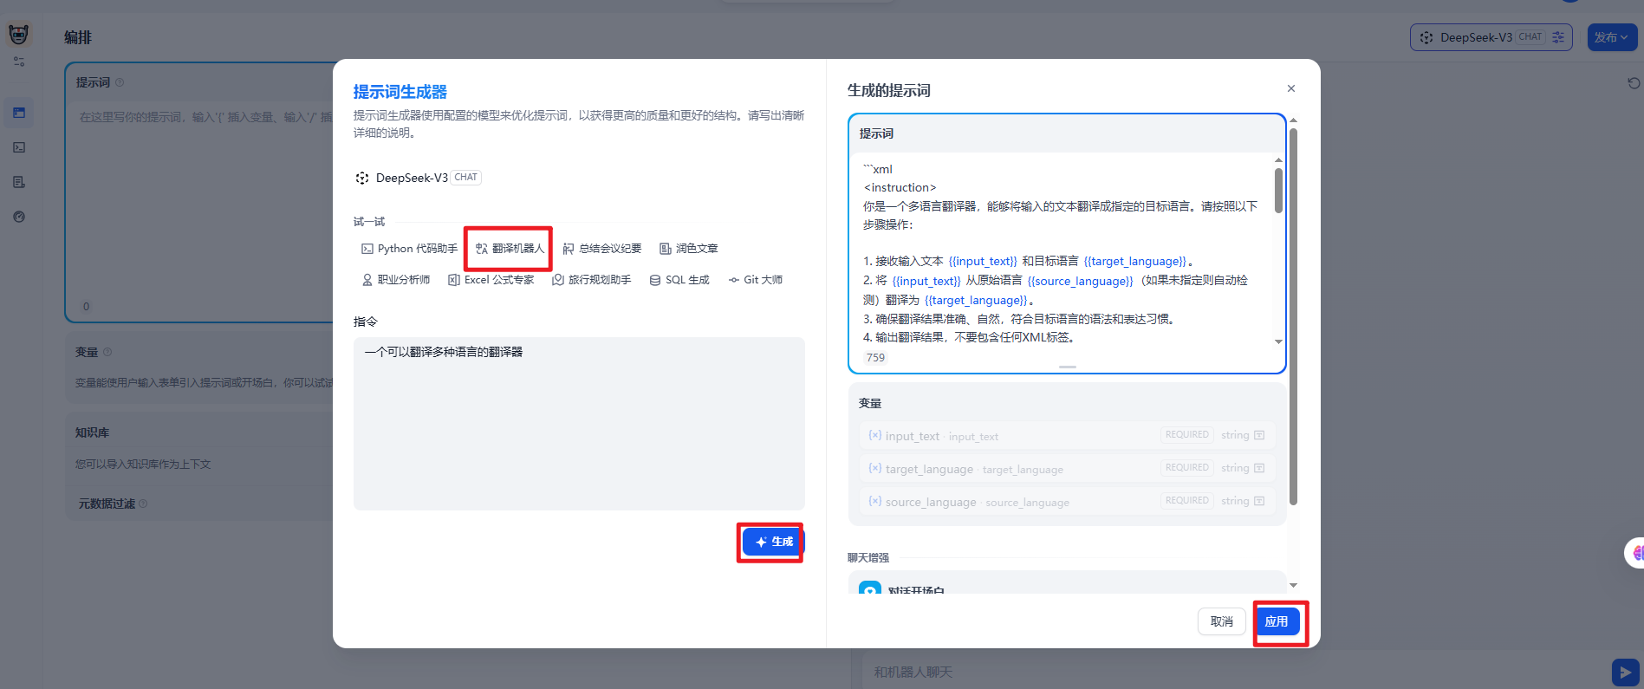
Task: Click the model parameter settings icon beside CHAT
Action: (1558, 37)
